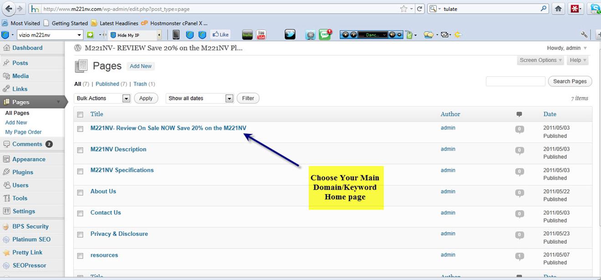The image size is (601, 280).
Task: Open the Bulk Actions dropdown
Action: 102,98
